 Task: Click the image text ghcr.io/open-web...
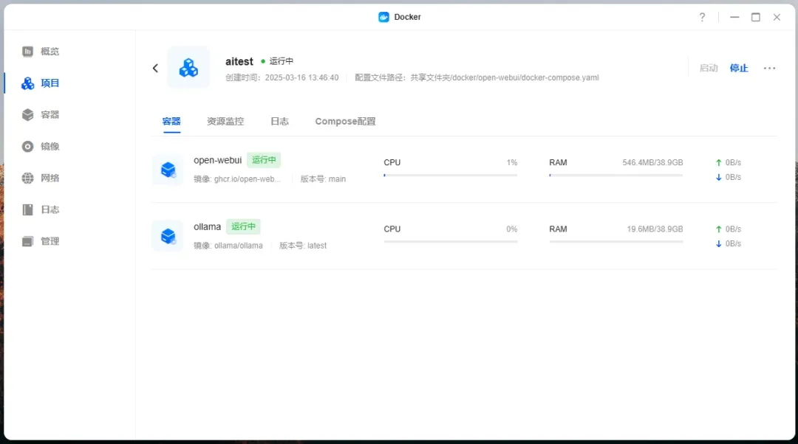248,178
